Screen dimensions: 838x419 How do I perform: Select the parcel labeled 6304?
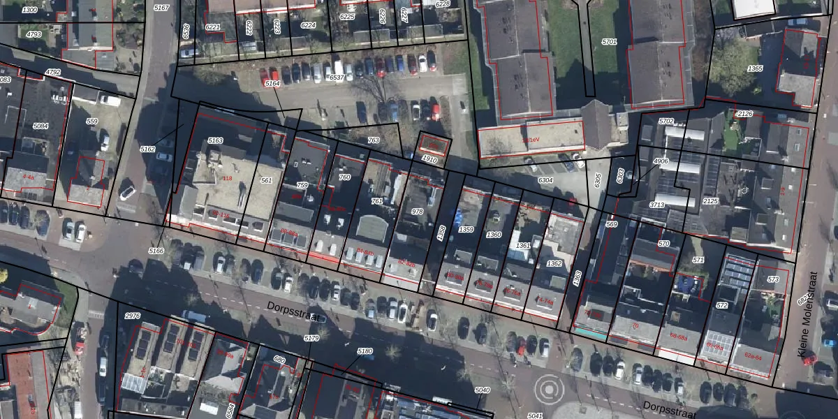click(545, 180)
